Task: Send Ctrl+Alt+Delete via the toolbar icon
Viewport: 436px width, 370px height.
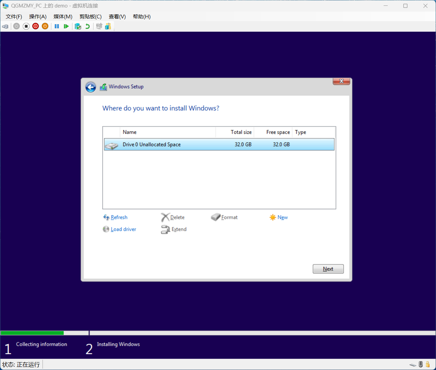Action: (5, 26)
